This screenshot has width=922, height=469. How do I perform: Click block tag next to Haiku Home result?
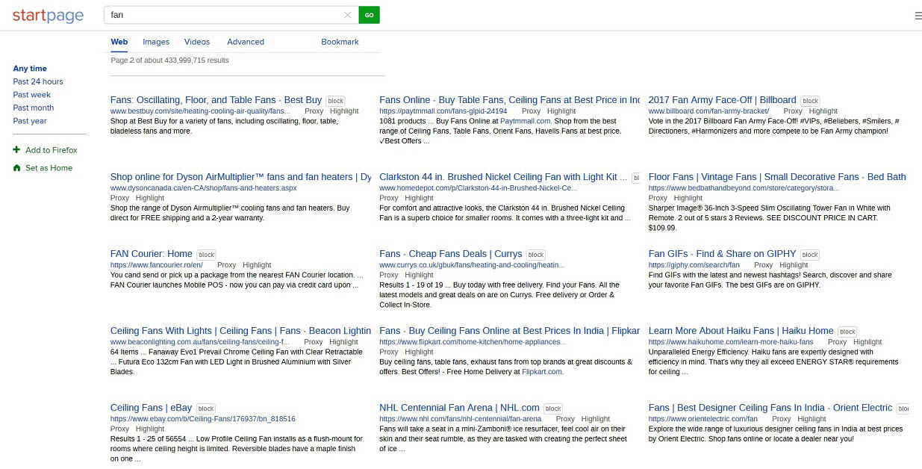pos(847,332)
